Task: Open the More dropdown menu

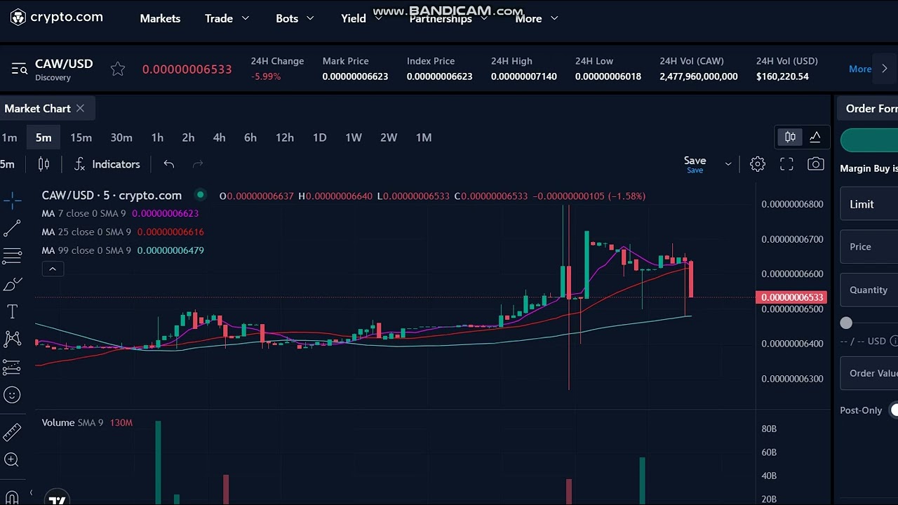Action: pyautogui.click(x=537, y=18)
